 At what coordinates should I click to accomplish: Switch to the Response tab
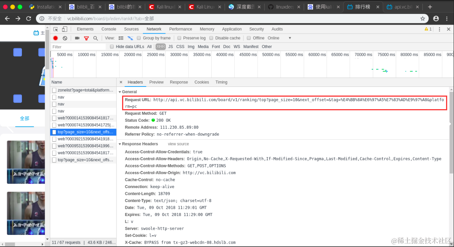(x=179, y=82)
